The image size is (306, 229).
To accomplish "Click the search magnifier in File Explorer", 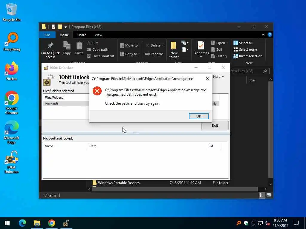I will point(265,71).
